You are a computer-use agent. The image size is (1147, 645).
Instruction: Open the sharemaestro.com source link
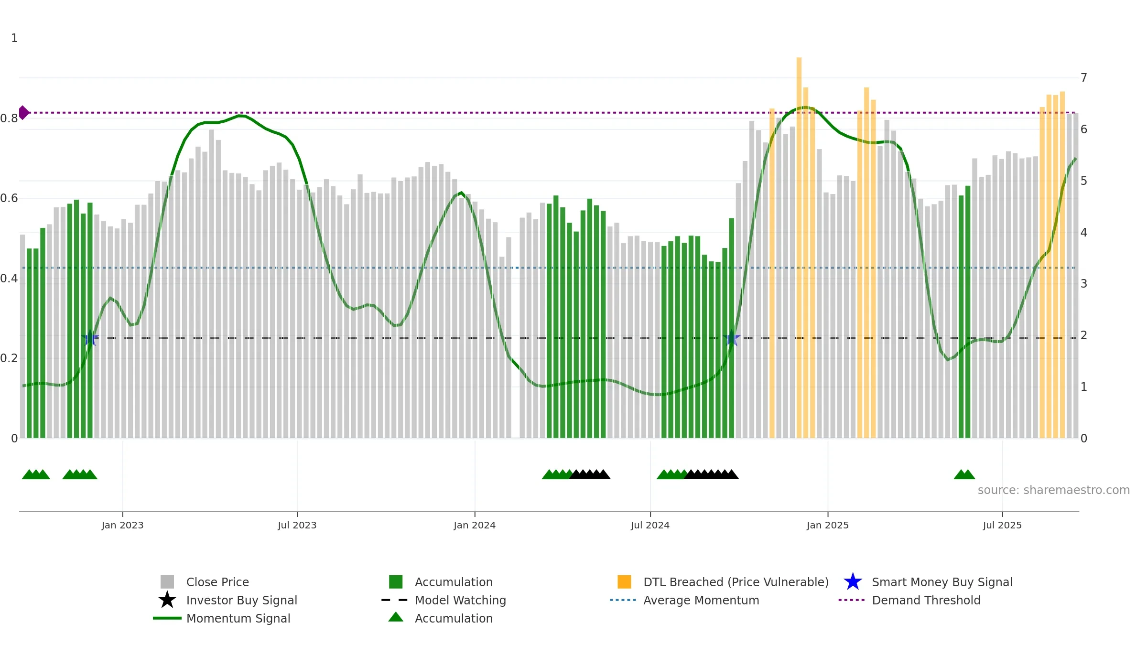(x=1054, y=490)
